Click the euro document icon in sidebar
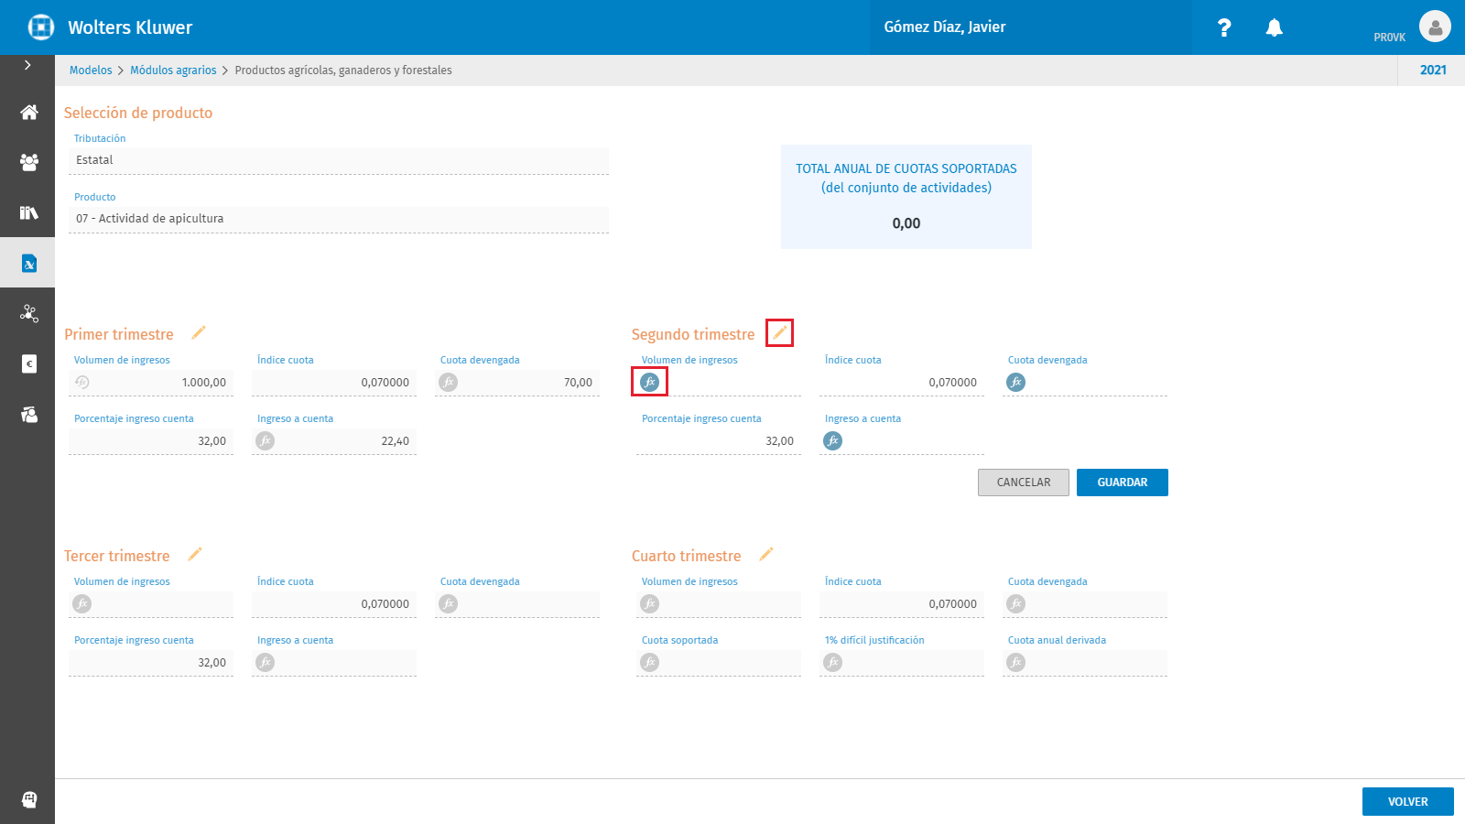Viewport: 1465px width, 824px height. point(28,363)
